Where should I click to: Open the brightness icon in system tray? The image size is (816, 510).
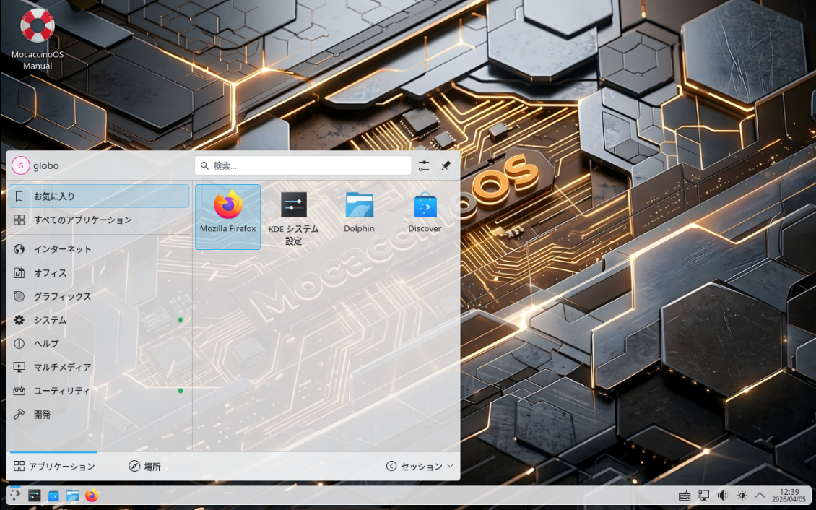pyautogui.click(x=742, y=496)
